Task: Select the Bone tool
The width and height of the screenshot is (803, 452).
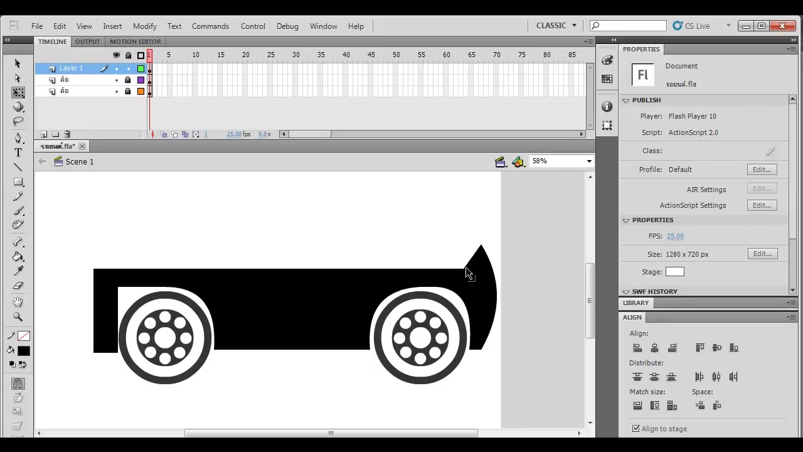Action: coord(18,242)
